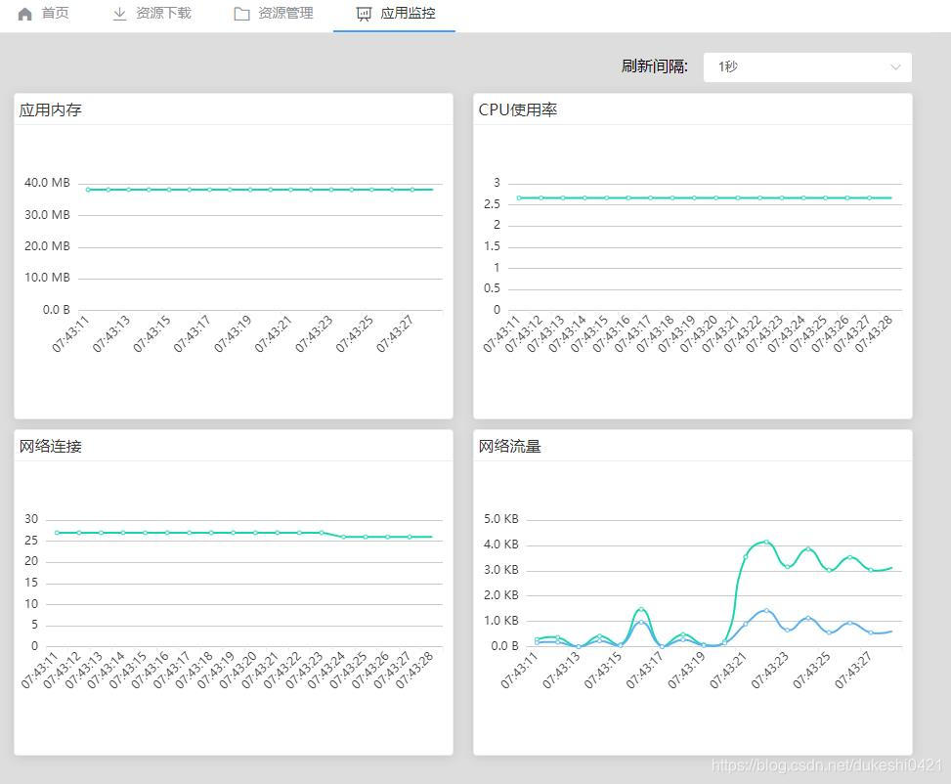Select the 应用监控 tab
This screenshot has width=951, height=784.
click(x=395, y=14)
